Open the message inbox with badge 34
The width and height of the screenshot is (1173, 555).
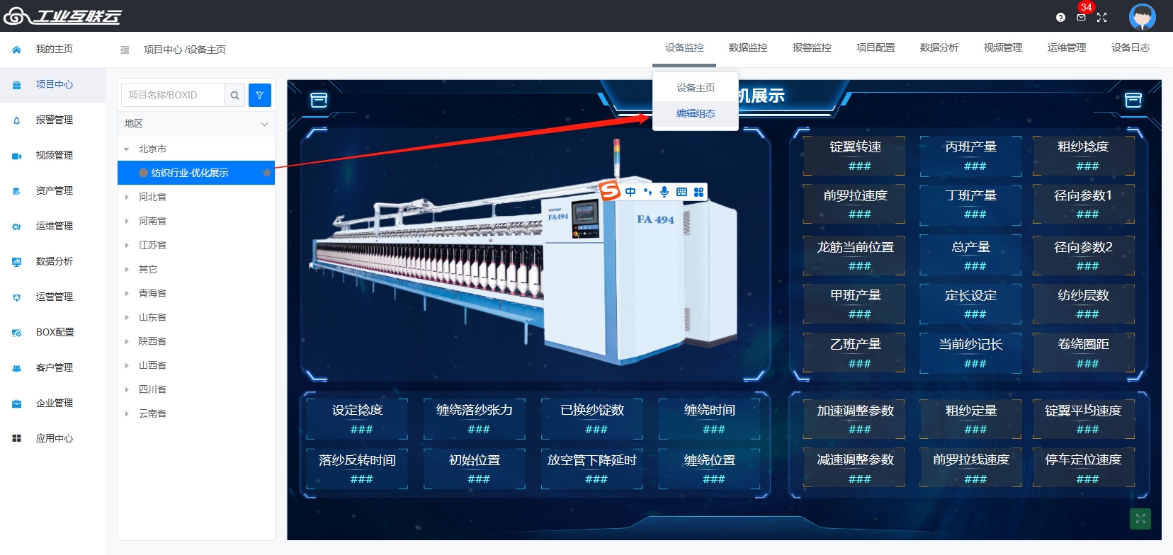(x=1081, y=17)
